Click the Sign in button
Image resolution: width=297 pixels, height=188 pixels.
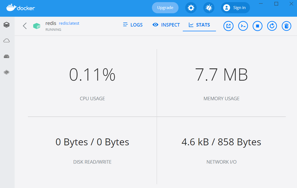[x=235, y=8]
